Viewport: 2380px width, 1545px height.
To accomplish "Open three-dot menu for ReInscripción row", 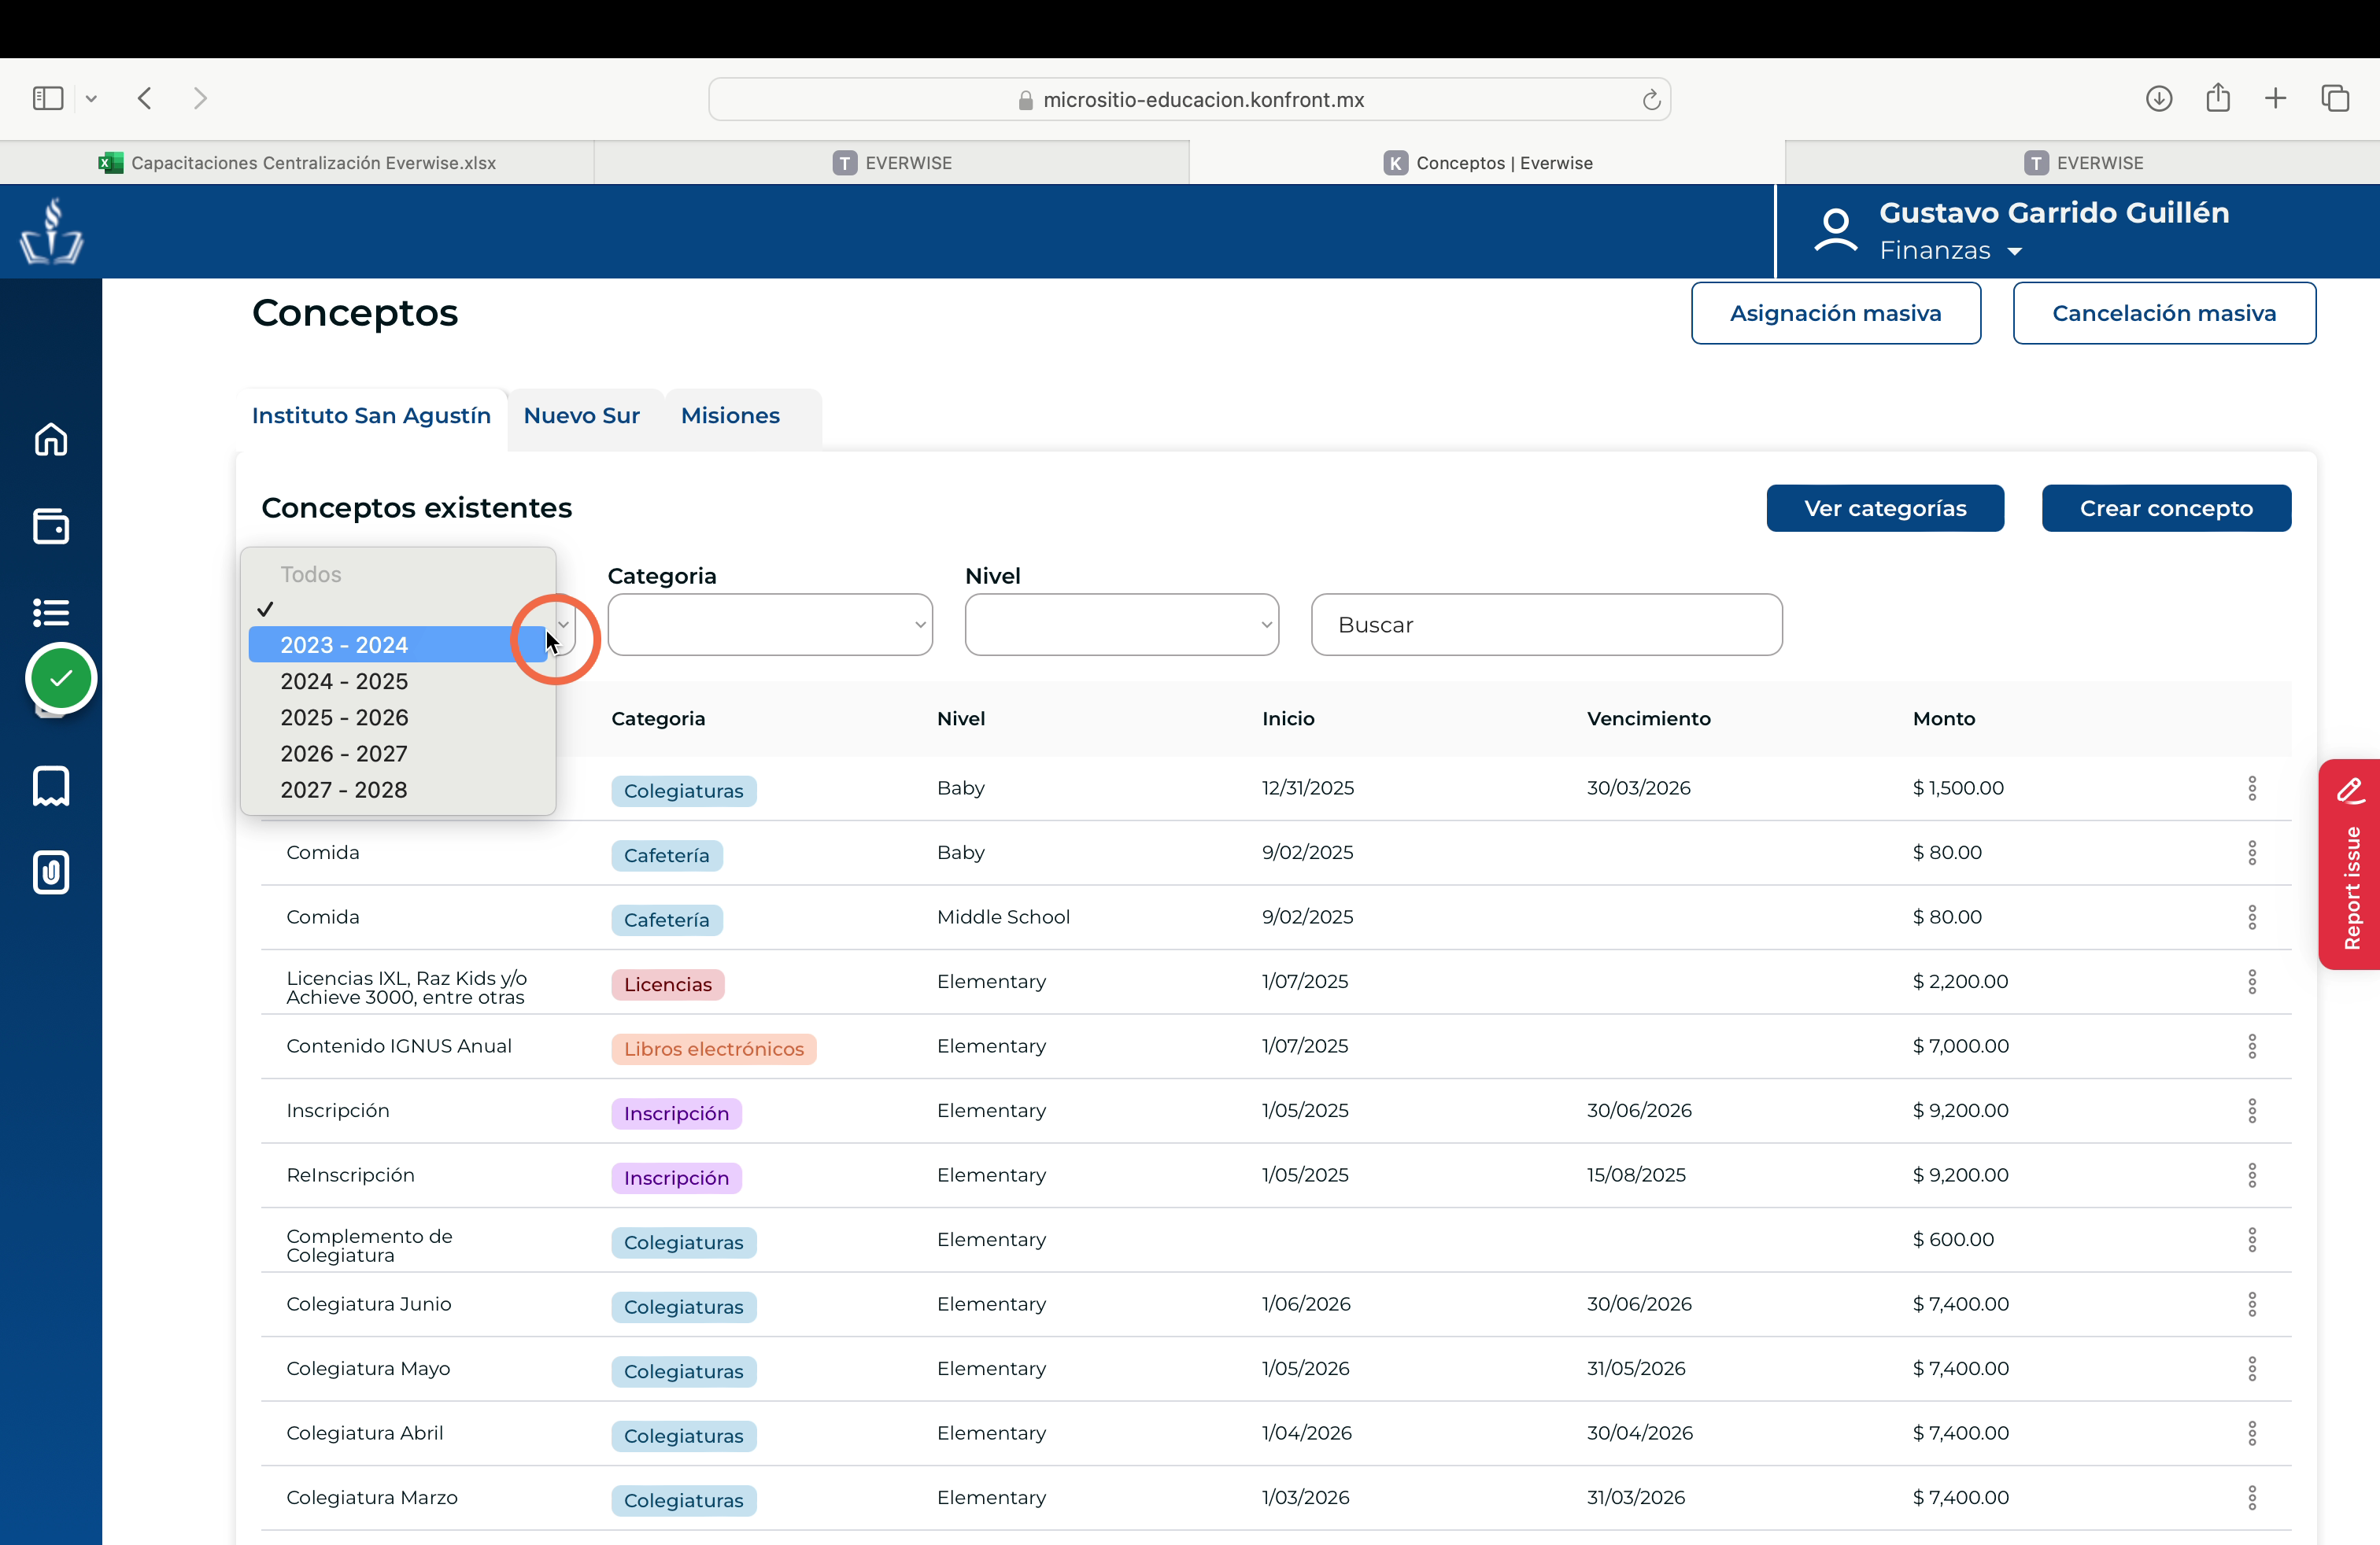I will (2252, 1175).
